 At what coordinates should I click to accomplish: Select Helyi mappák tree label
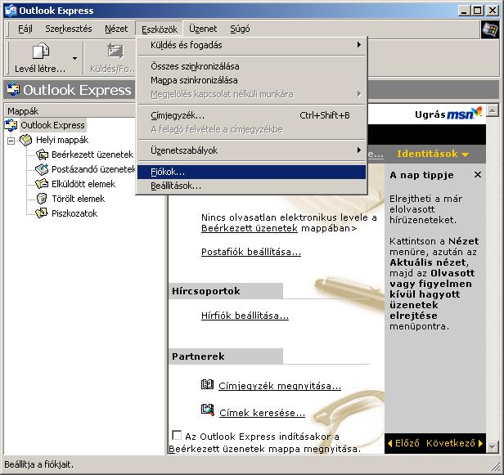62,140
